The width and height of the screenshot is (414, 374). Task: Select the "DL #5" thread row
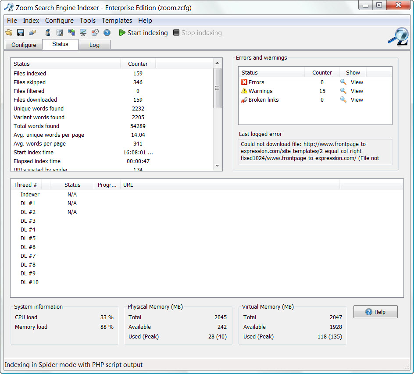click(207, 239)
